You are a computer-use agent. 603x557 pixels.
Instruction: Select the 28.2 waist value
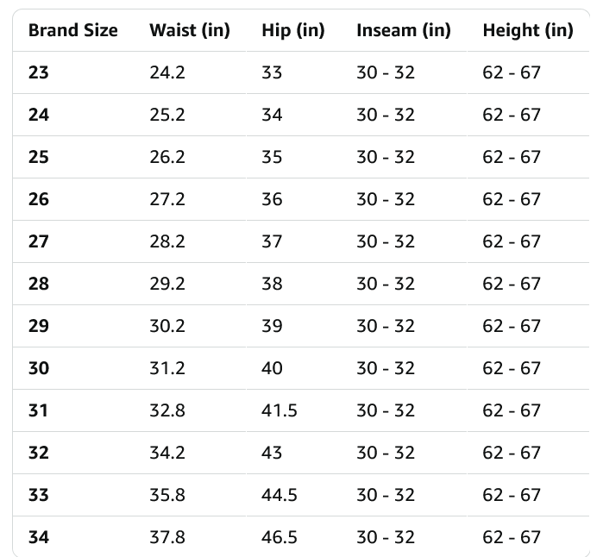167,241
